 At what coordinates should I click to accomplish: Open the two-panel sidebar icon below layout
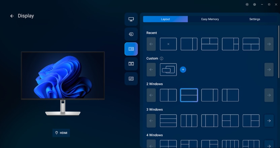click(131, 64)
